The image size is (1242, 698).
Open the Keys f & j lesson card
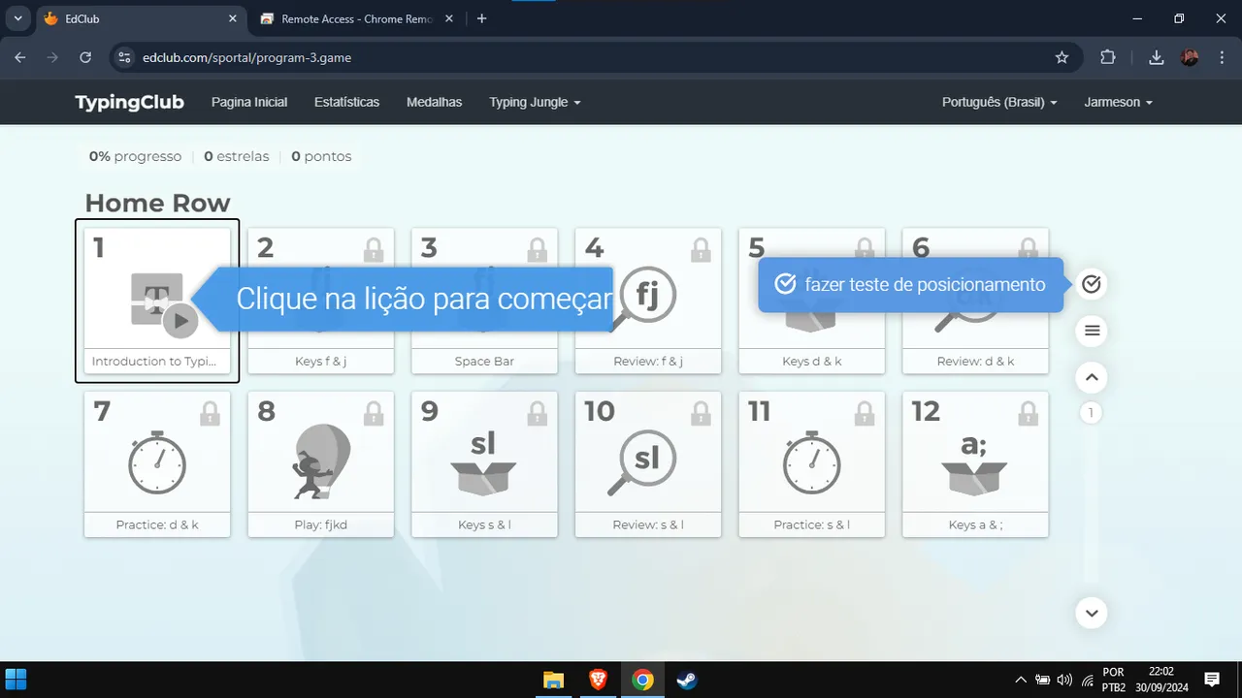point(321,301)
